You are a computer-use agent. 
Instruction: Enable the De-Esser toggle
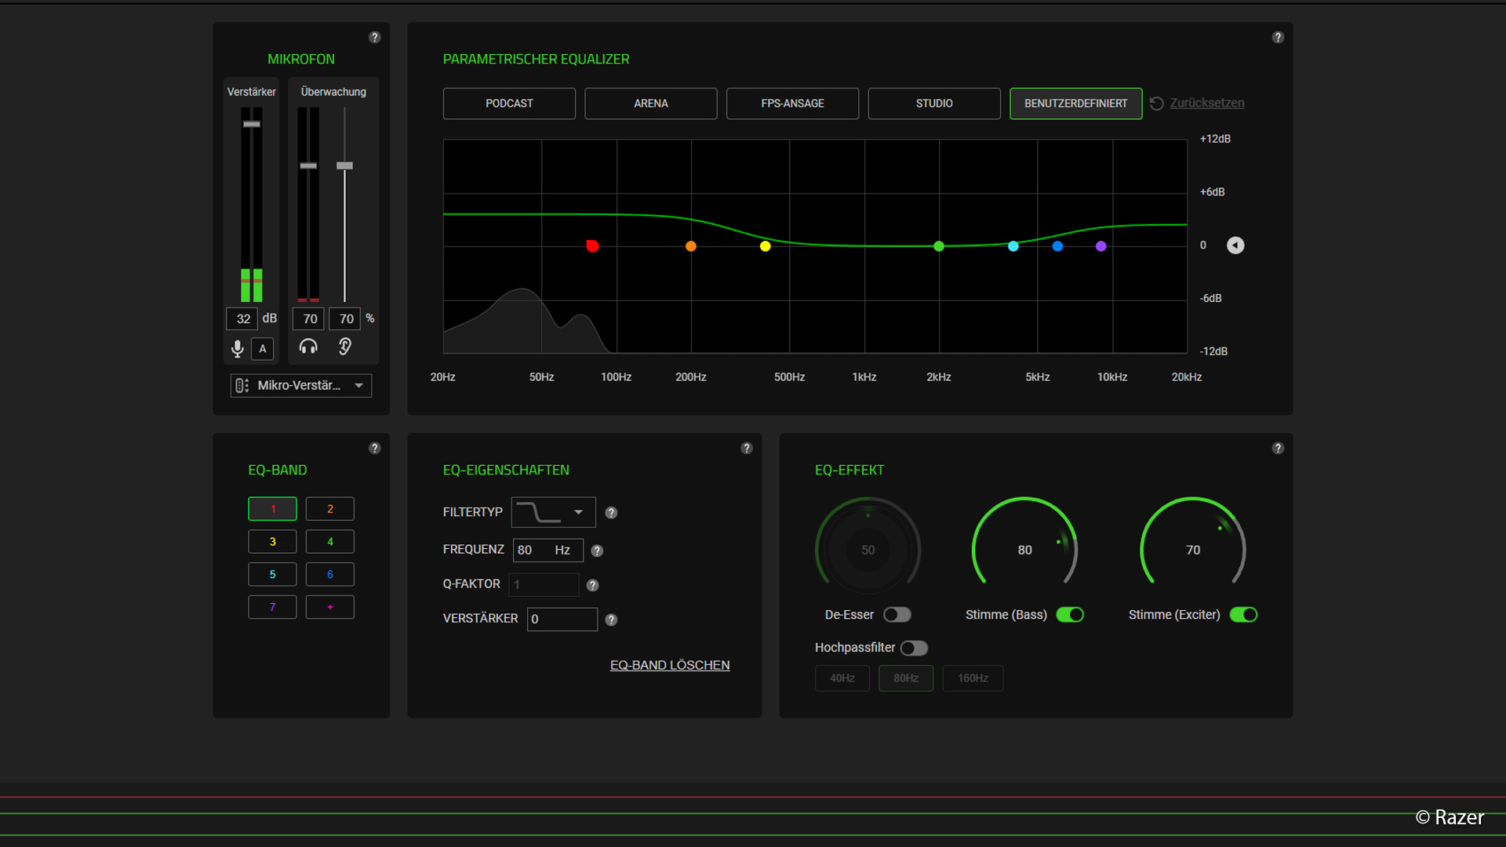pos(897,615)
